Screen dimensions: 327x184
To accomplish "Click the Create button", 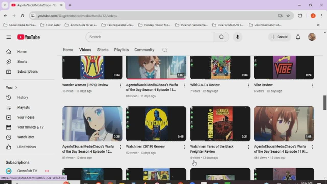I will (x=279, y=37).
